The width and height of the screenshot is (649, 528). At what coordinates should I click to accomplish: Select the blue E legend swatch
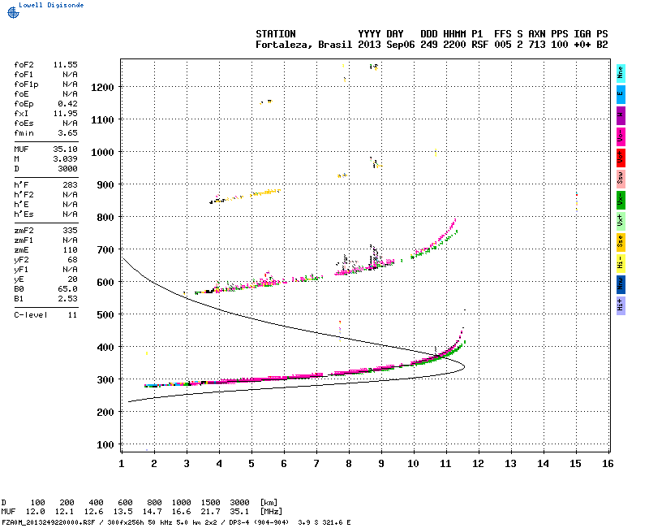tap(621, 94)
